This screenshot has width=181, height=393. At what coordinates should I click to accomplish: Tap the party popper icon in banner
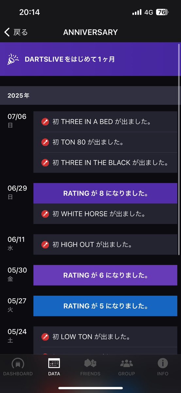pos(13,59)
